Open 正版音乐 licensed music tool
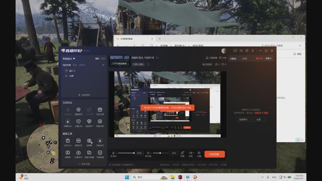 (x=100, y=142)
